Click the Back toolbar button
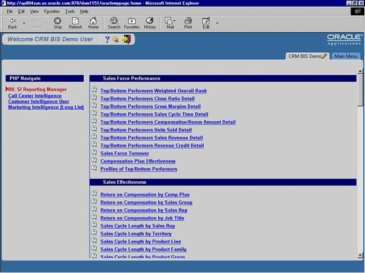 pos(13,23)
